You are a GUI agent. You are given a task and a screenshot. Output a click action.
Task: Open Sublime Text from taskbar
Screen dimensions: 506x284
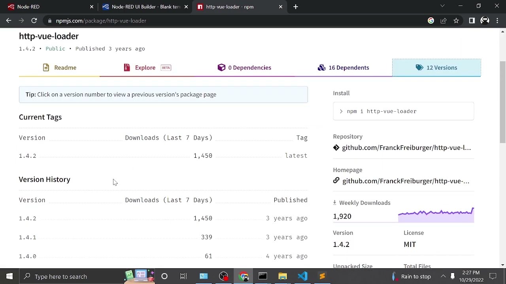[x=322, y=276]
